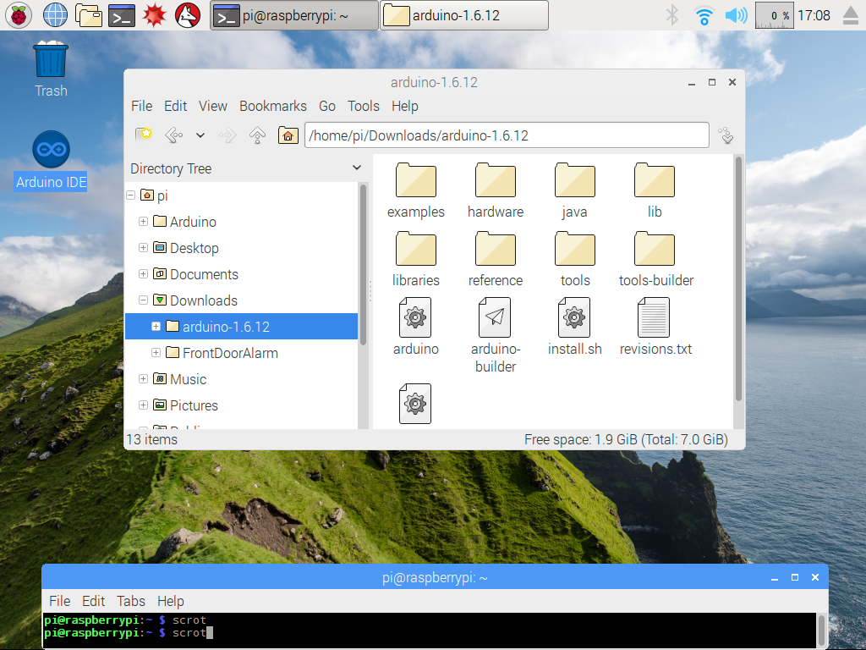Image resolution: width=866 pixels, height=650 pixels.
Task: Click the new tab toolbar icon
Action: pos(144,135)
